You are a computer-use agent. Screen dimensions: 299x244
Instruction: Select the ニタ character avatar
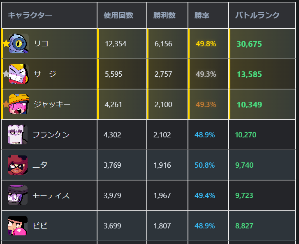coord(17,165)
